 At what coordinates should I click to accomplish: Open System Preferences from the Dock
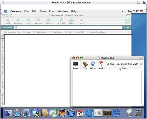point(98,113)
